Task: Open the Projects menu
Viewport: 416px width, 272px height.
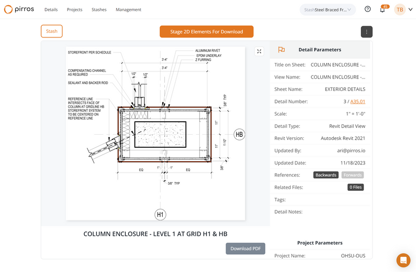Action: point(74,10)
